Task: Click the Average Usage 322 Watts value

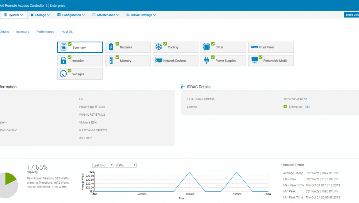Action: (x=322, y=173)
